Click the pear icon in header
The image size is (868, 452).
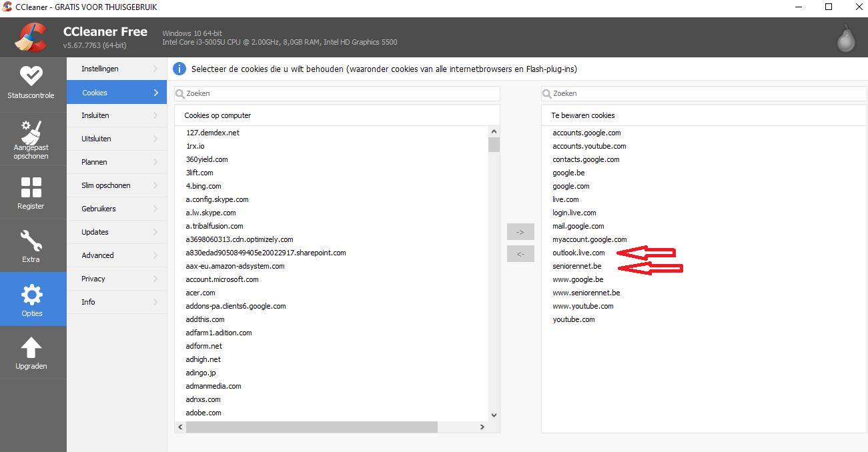(x=846, y=39)
